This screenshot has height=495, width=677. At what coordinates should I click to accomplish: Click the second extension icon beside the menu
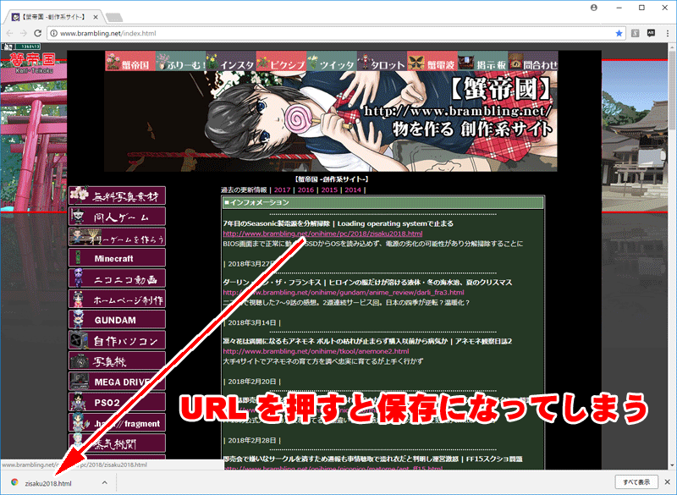click(651, 33)
